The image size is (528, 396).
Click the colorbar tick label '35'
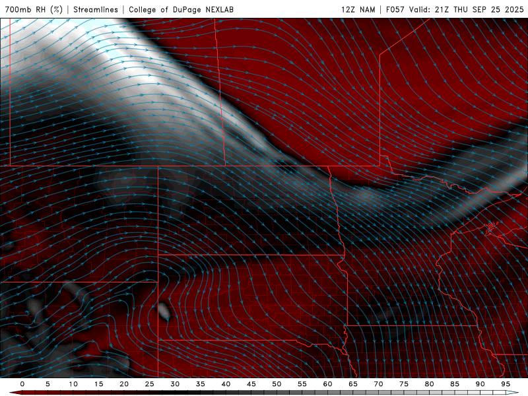click(x=201, y=384)
